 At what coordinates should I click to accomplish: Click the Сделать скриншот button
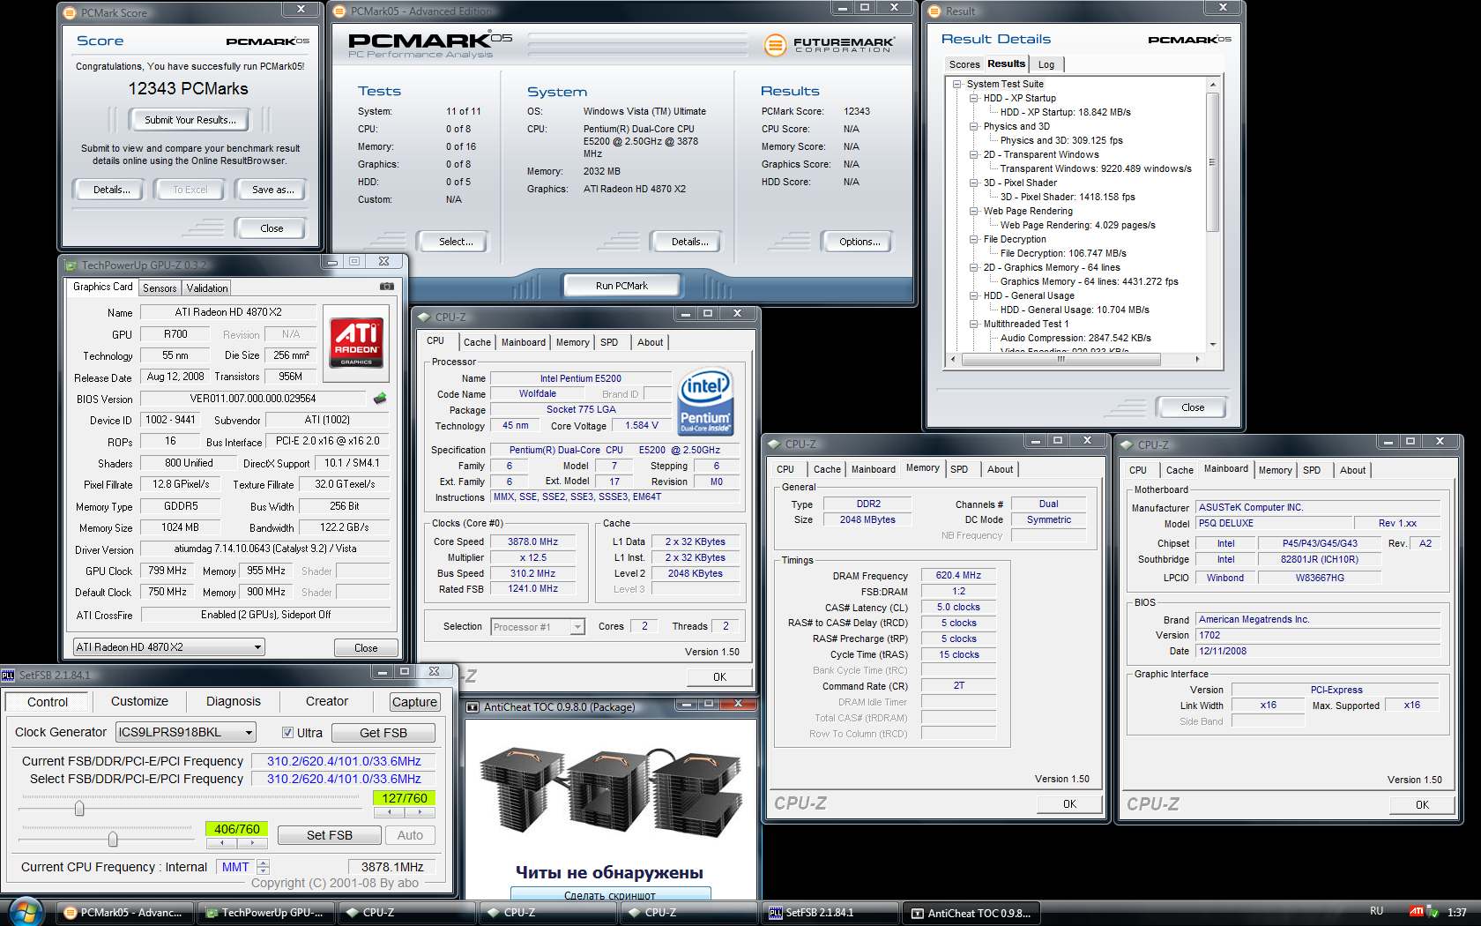point(610,895)
